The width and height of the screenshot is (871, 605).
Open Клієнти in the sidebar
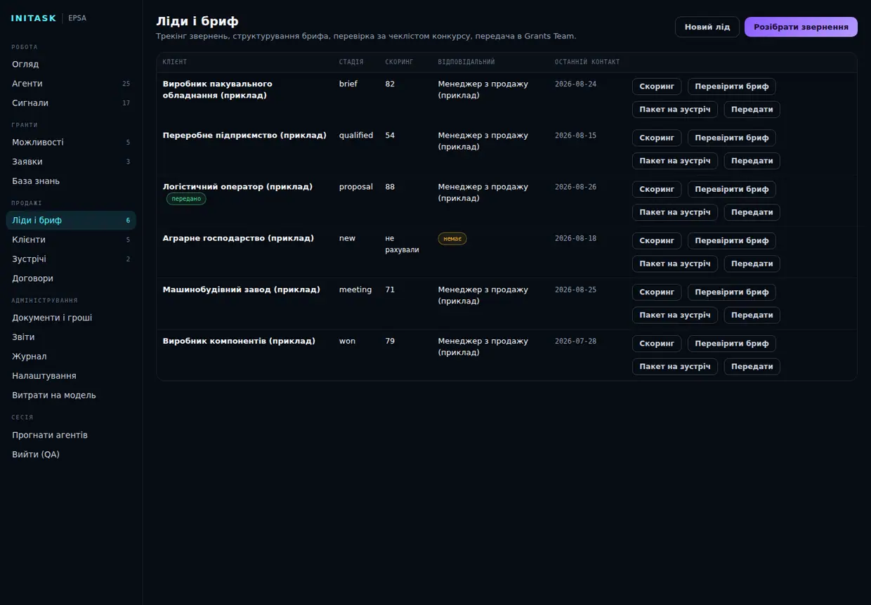(71, 240)
